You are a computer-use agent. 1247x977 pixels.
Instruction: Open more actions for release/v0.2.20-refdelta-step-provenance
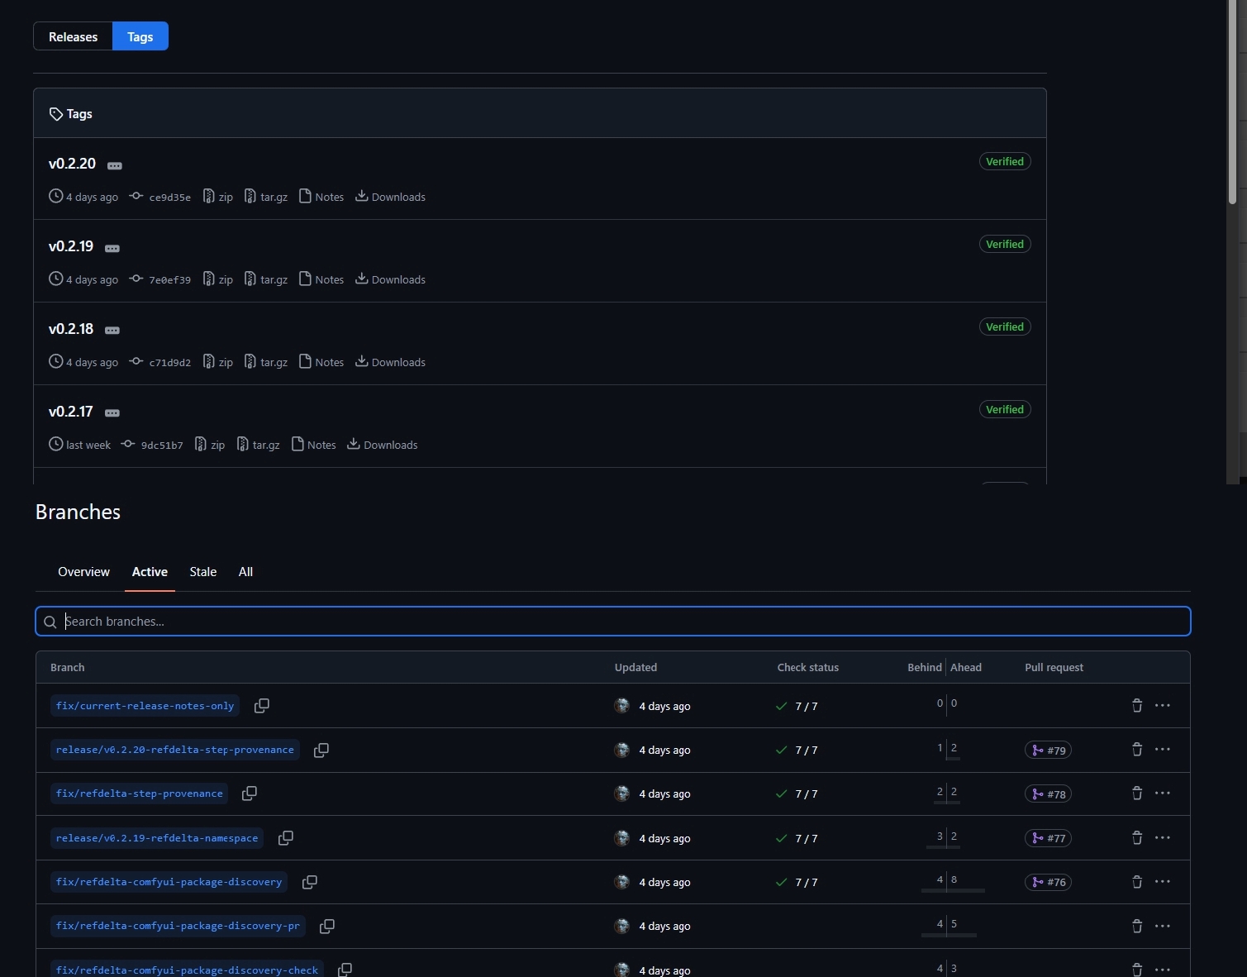(1163, 750)
